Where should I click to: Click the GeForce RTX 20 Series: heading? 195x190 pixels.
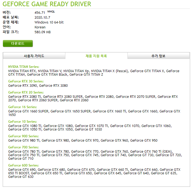click(x=26, y=92)
